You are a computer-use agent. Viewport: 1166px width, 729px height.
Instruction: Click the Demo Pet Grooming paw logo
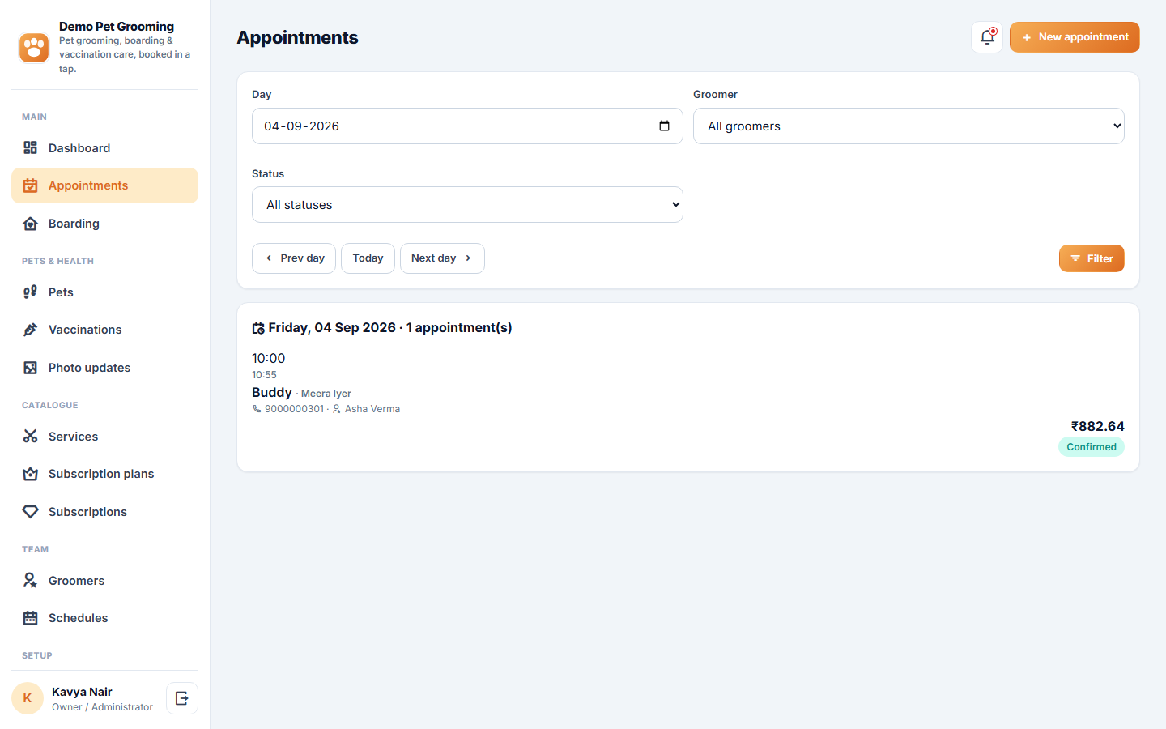tap(34, 48)
